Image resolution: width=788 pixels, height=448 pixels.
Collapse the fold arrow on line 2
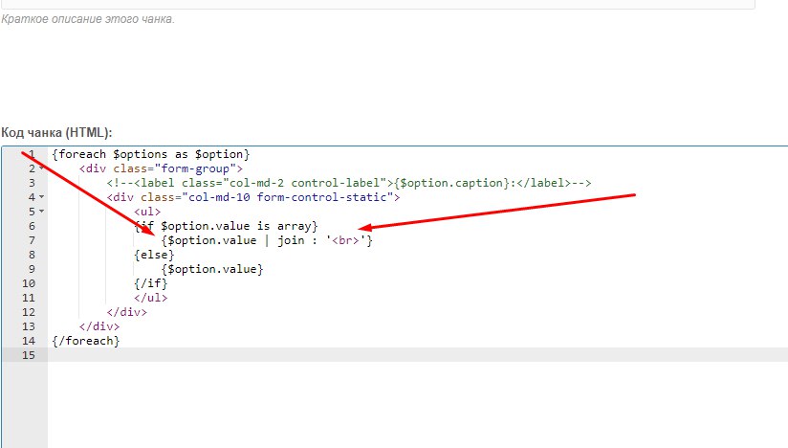42,168
